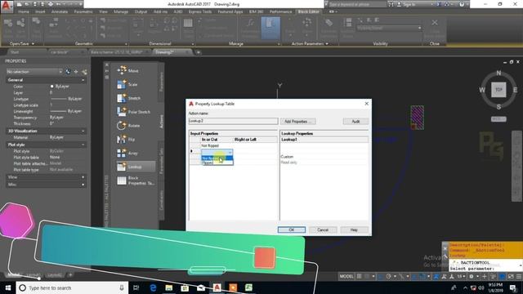Open the Annotate ribbon tab
The width and height of the screenshot is (523, 294).
pyautogui.click(x=60, y=11)
